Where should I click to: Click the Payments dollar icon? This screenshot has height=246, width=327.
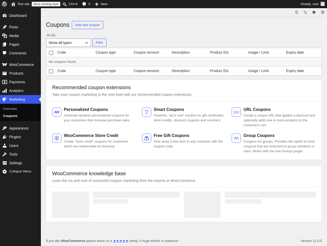click(x=5, y=82)
